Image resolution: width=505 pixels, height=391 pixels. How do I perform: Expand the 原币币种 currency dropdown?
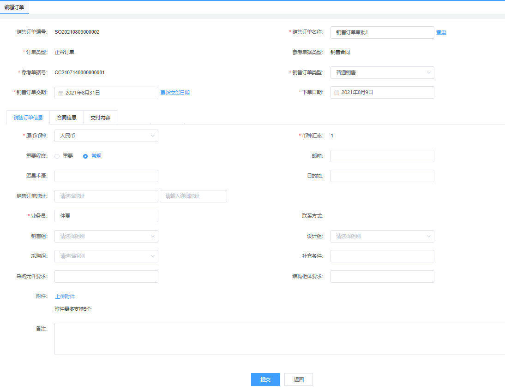(x=106, y=136)
